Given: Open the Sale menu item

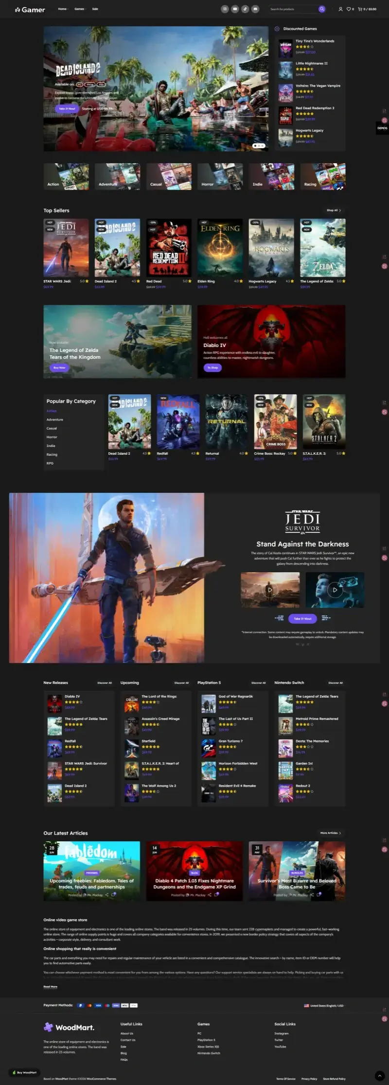Looking at the screenshot, I should click(95, 9).
